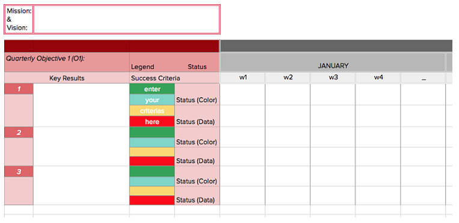Click Key Result number 2 cell

point(19,132)
